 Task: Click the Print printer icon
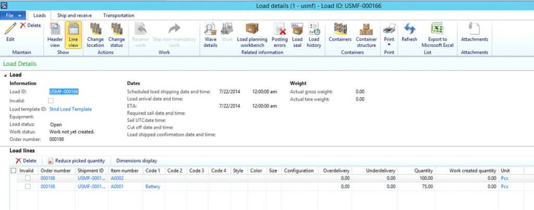(x=389, y=29)
